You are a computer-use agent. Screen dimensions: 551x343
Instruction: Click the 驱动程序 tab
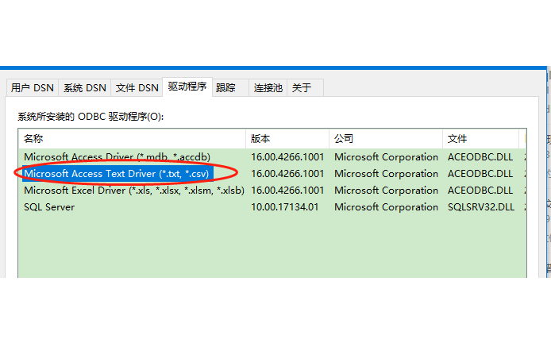tap(187, 87)
